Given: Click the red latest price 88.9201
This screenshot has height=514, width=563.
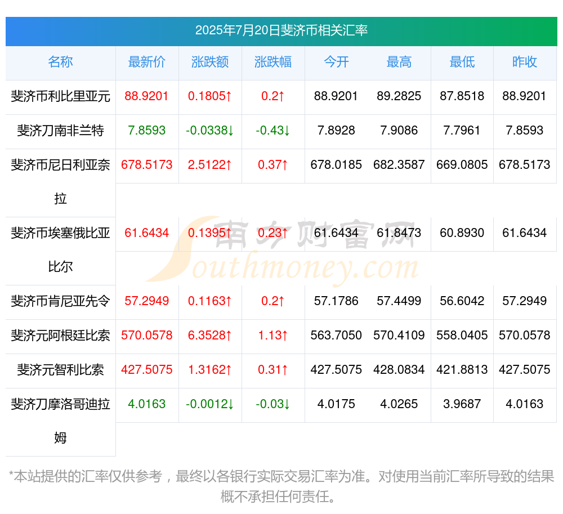Looking at the screenshot, I should coord(146,96).
